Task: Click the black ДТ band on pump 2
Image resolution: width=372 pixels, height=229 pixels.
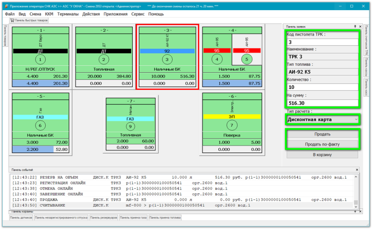Action: [x=104, y=51]
